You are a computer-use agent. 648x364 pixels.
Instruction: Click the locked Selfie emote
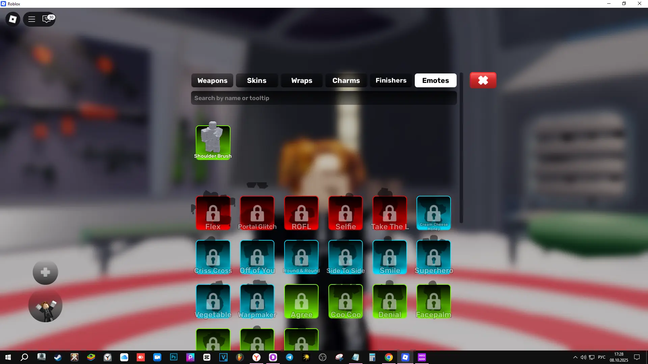pos(345,213)
